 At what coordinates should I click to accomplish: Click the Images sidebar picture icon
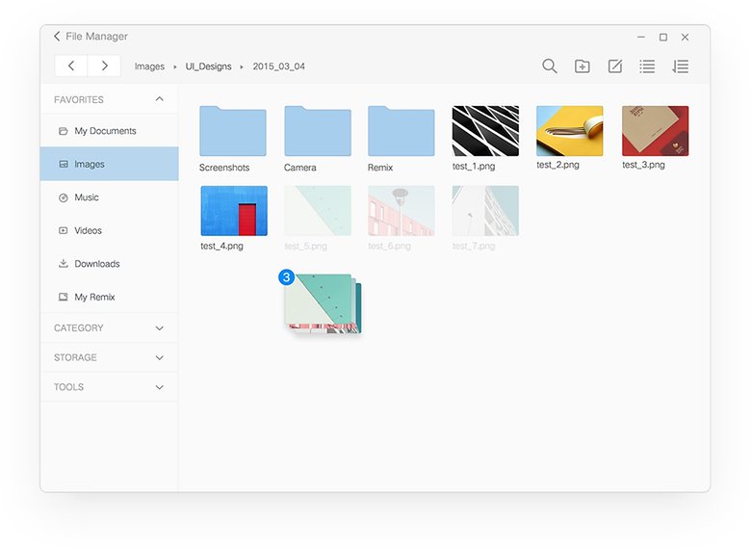coord(63,165)
